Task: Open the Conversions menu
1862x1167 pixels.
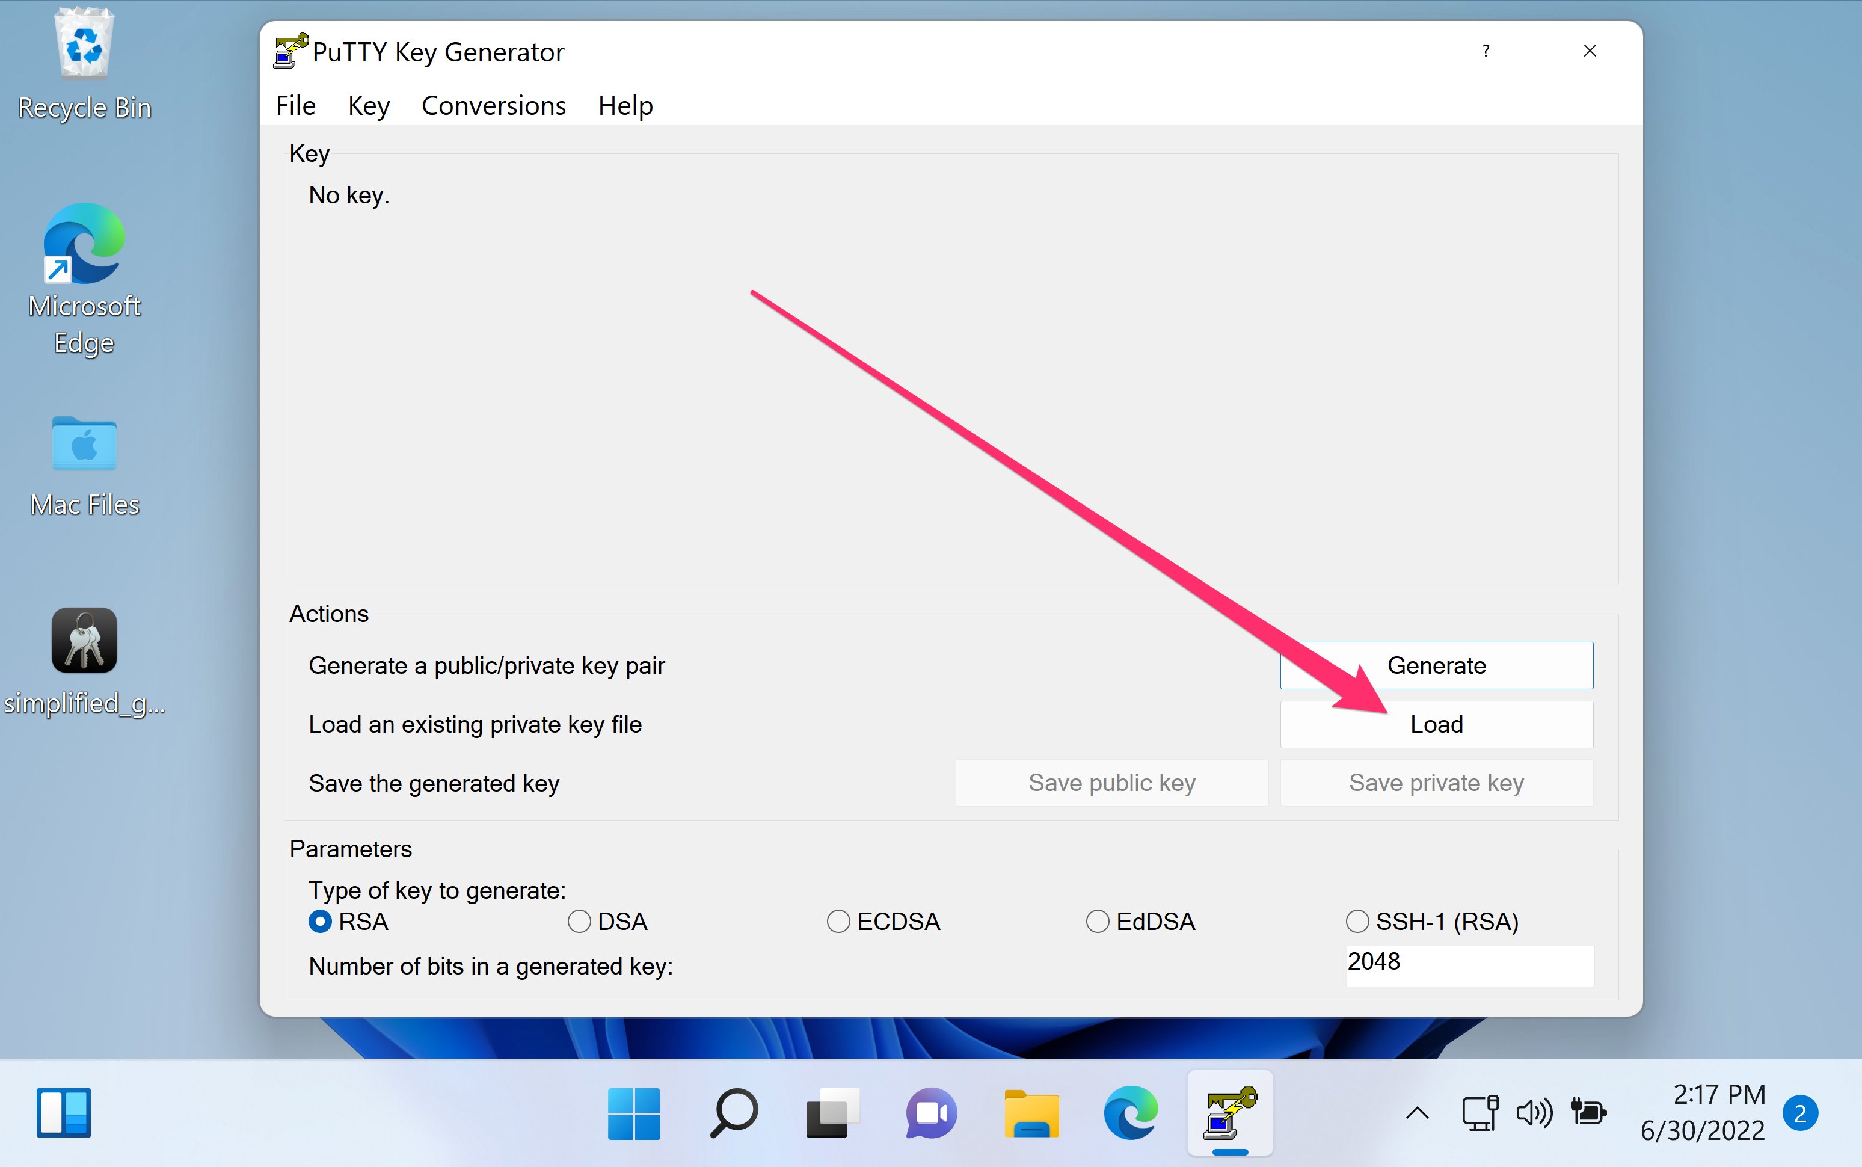Action: pyautogui.click(x=494, y=105)
